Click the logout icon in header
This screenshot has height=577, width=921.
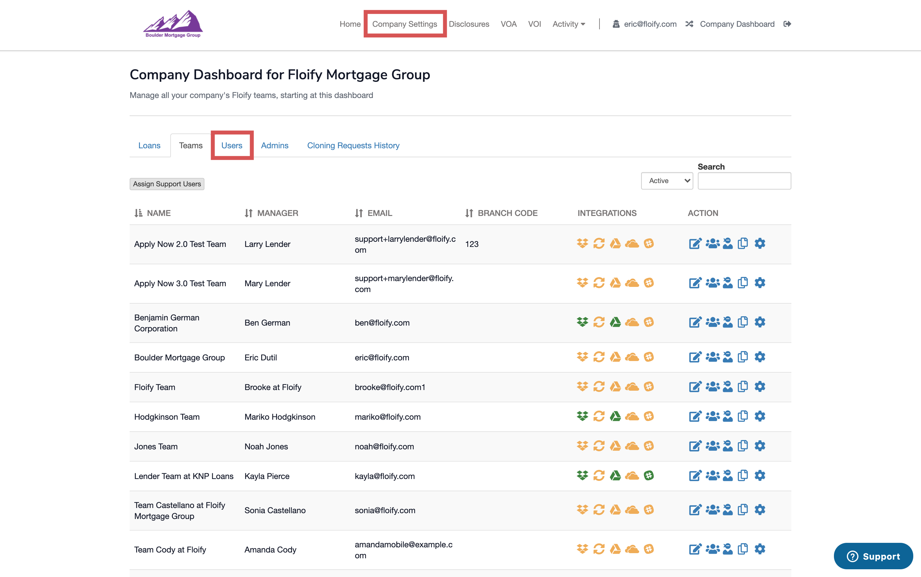[787, 24]
